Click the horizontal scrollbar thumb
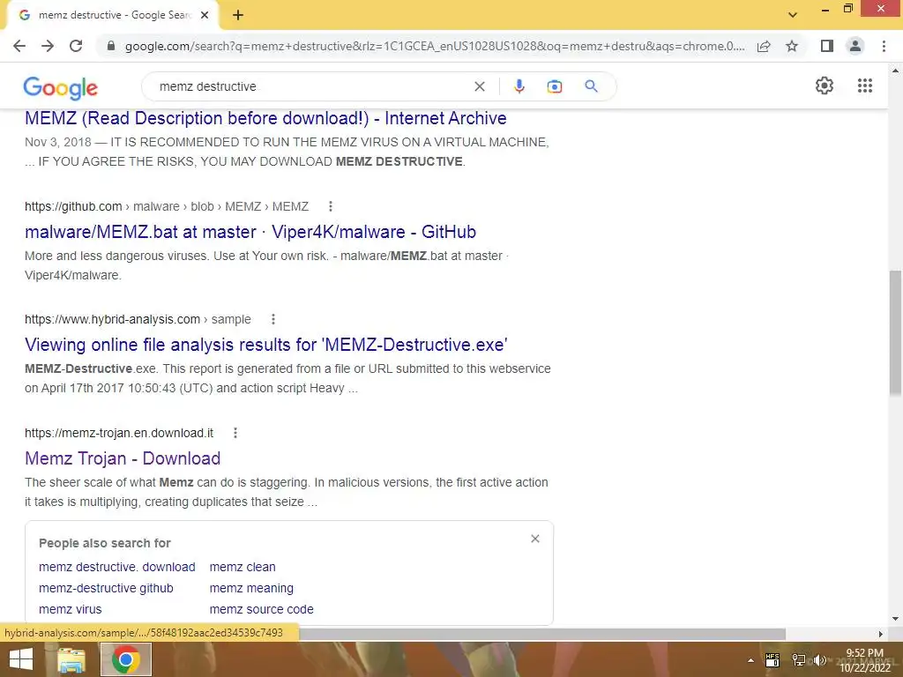Image resolution: width=903 pixels, height=677 pixels. 541,634
